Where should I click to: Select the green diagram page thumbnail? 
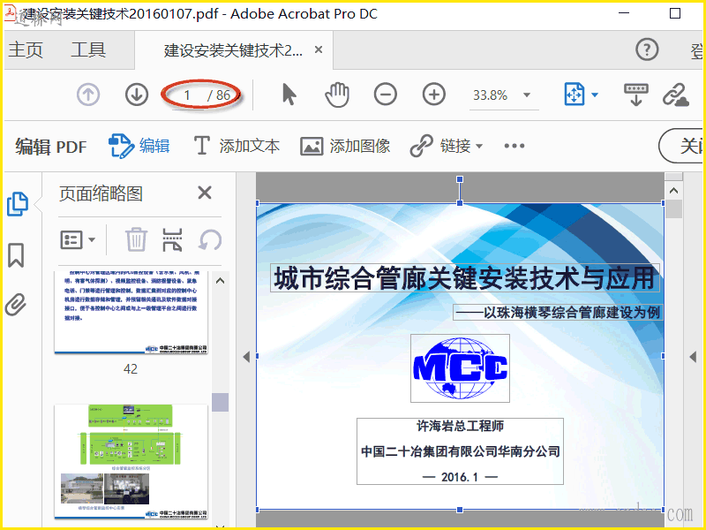[x=131, y=461]
